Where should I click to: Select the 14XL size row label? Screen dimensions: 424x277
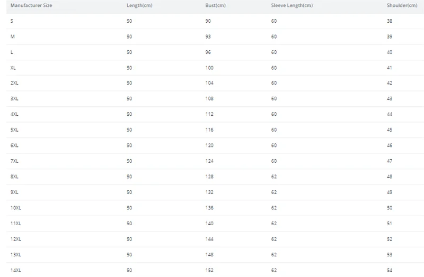coord(16,271)
